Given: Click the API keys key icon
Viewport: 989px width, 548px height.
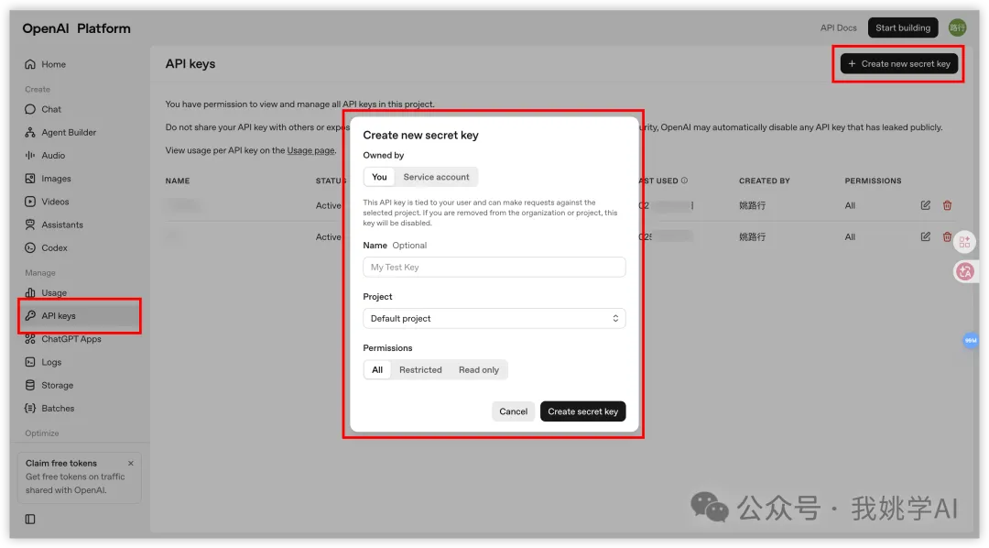Looking at the screenshot, I should [x=29, y=315].
